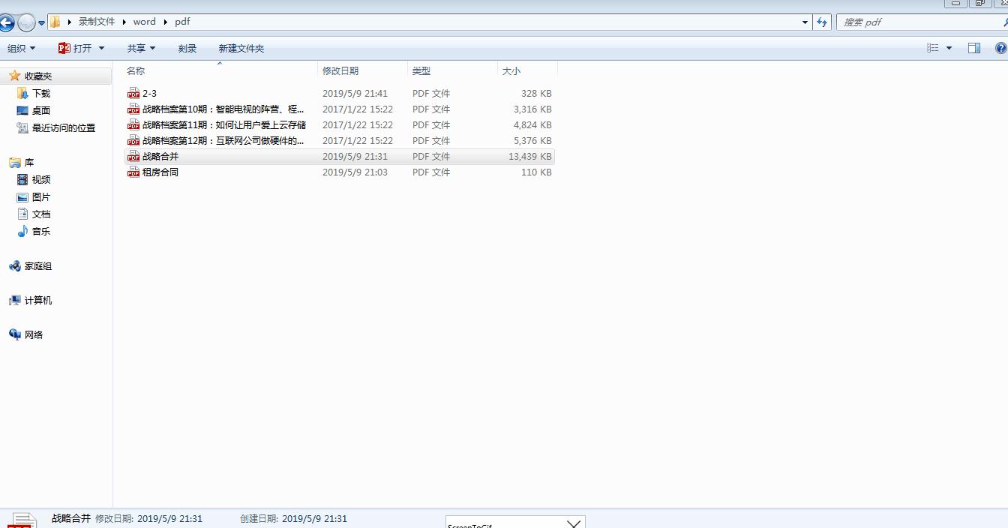
Task: Select the 租房合同 file name
Action: point(160,172)
